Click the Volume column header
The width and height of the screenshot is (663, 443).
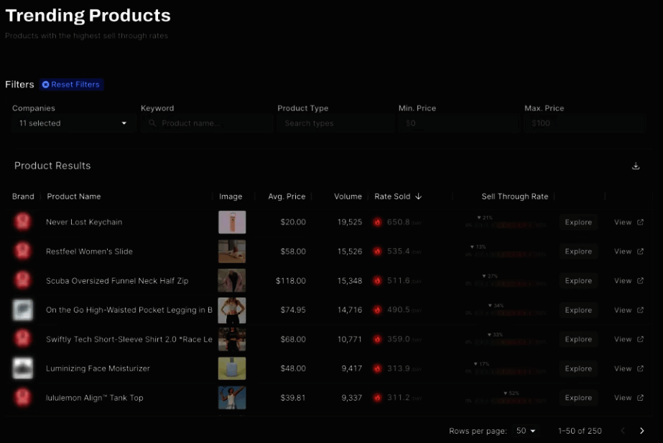coord(348,196)
